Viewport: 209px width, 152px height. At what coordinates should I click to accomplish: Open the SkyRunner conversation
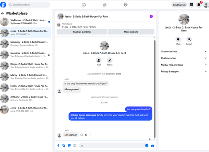click(26, 22)
